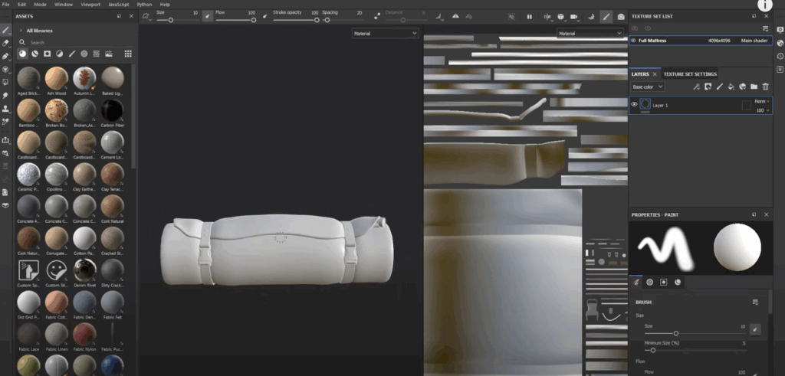Toggle flow pen pressure button in toolbar
Image resolution: width=785 pixels, height=376 pixels.
264,17
